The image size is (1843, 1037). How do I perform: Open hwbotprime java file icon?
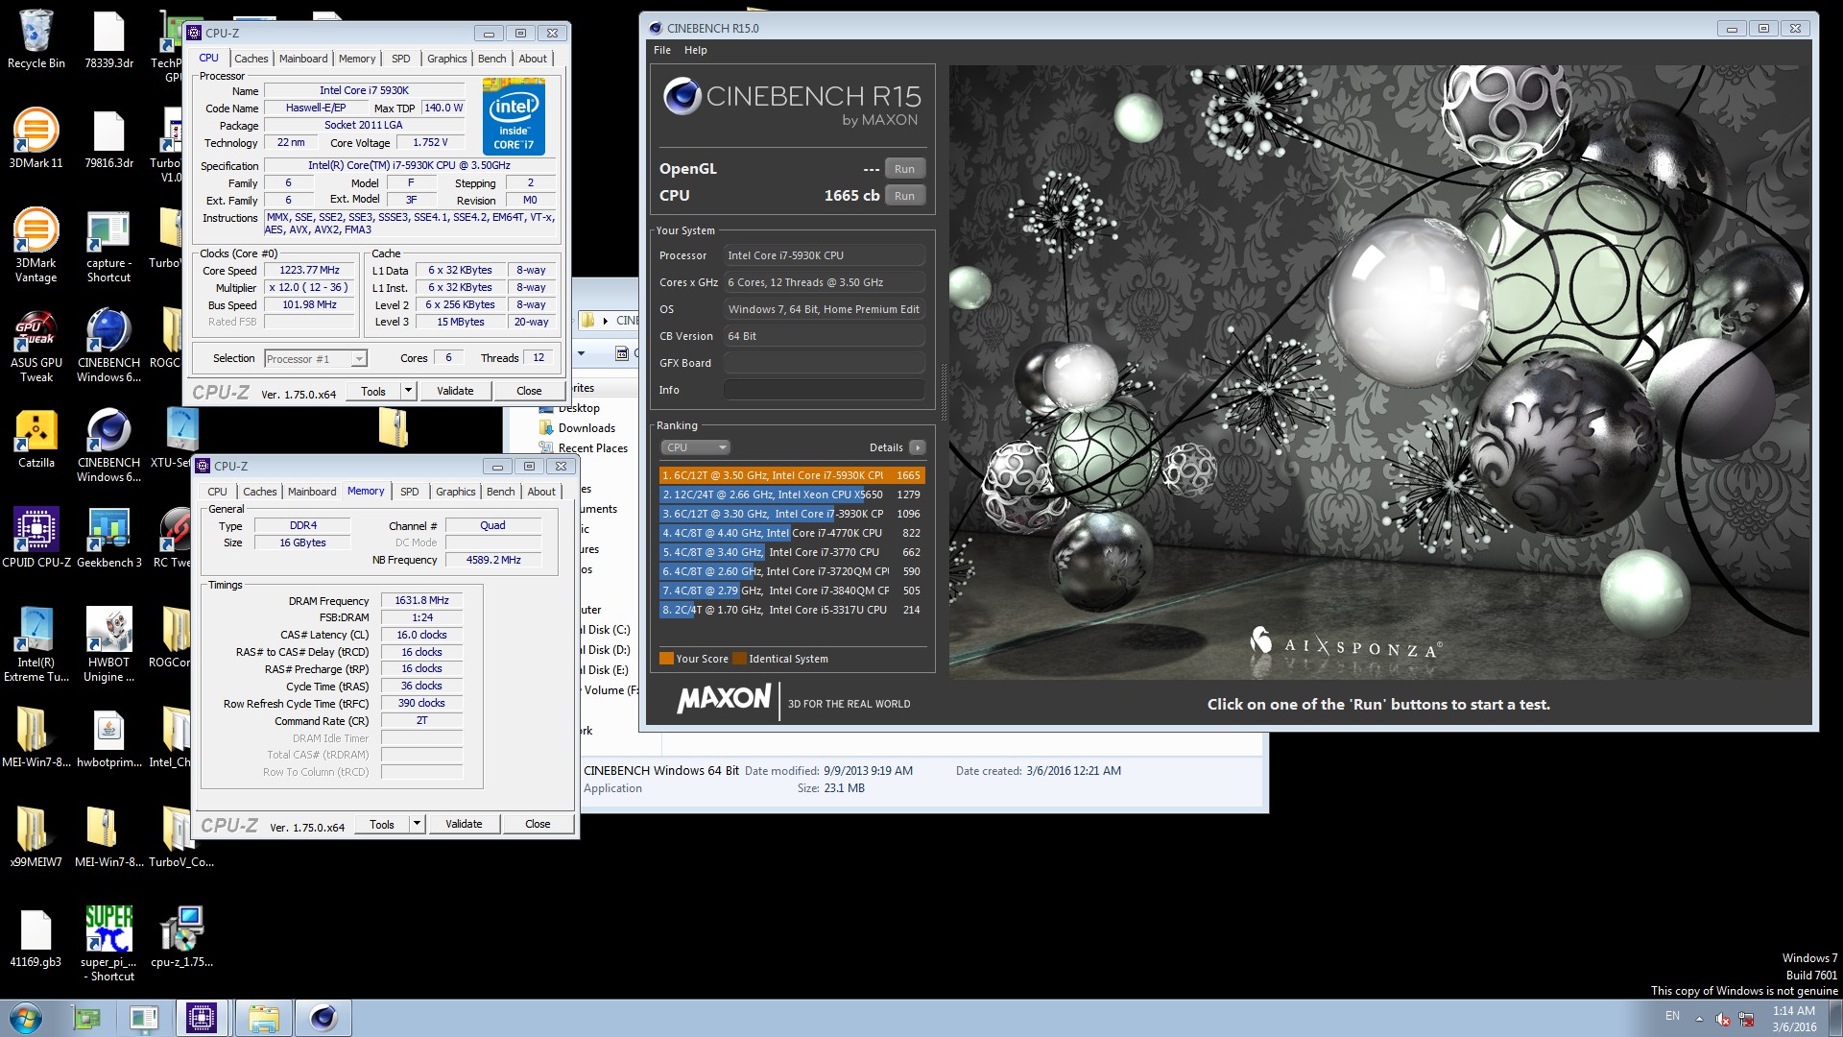108,737
